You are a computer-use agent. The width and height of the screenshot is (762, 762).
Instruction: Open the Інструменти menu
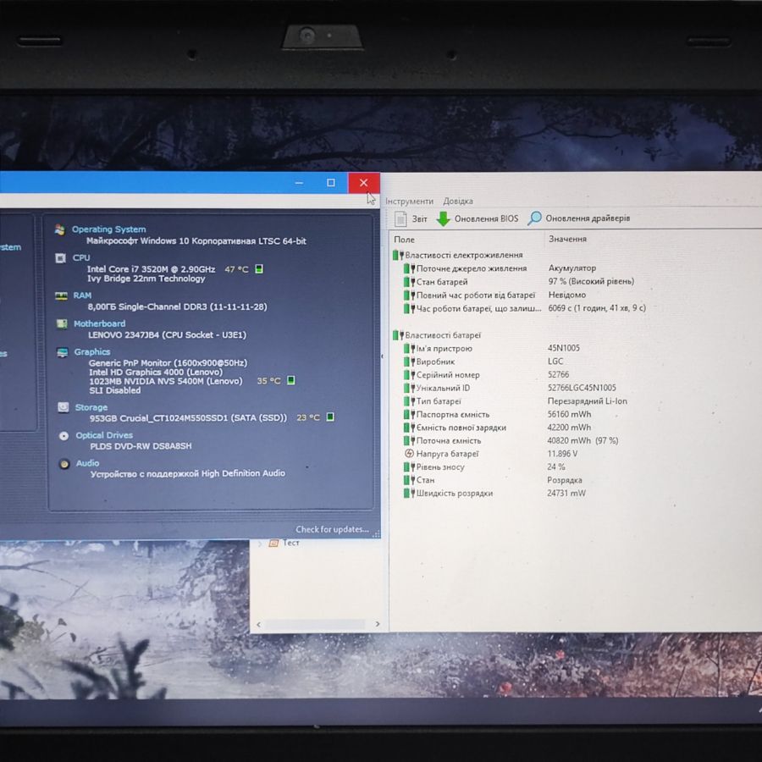[x=409, y=202]
